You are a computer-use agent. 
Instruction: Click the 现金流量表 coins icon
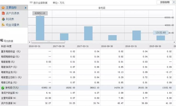(x=3, y=25)
